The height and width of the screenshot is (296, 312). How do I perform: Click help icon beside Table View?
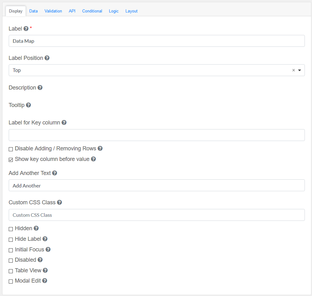coord(45,270)
